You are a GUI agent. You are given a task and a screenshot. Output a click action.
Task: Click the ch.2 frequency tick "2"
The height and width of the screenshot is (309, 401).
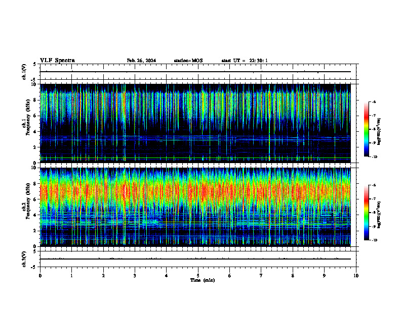[35, 231]
